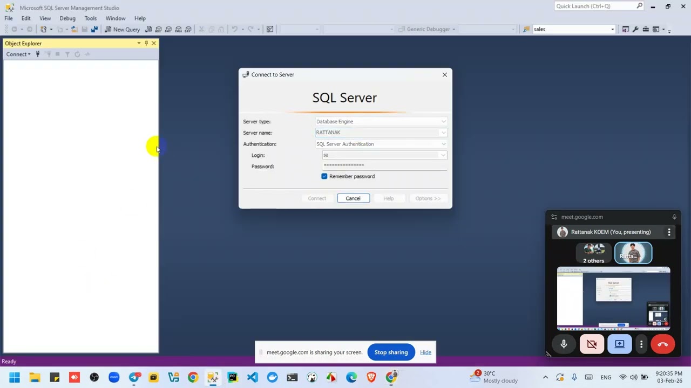691x388 pixels.
Task: Open the weather widget on taskbar
Action: (x=493, y=377)
